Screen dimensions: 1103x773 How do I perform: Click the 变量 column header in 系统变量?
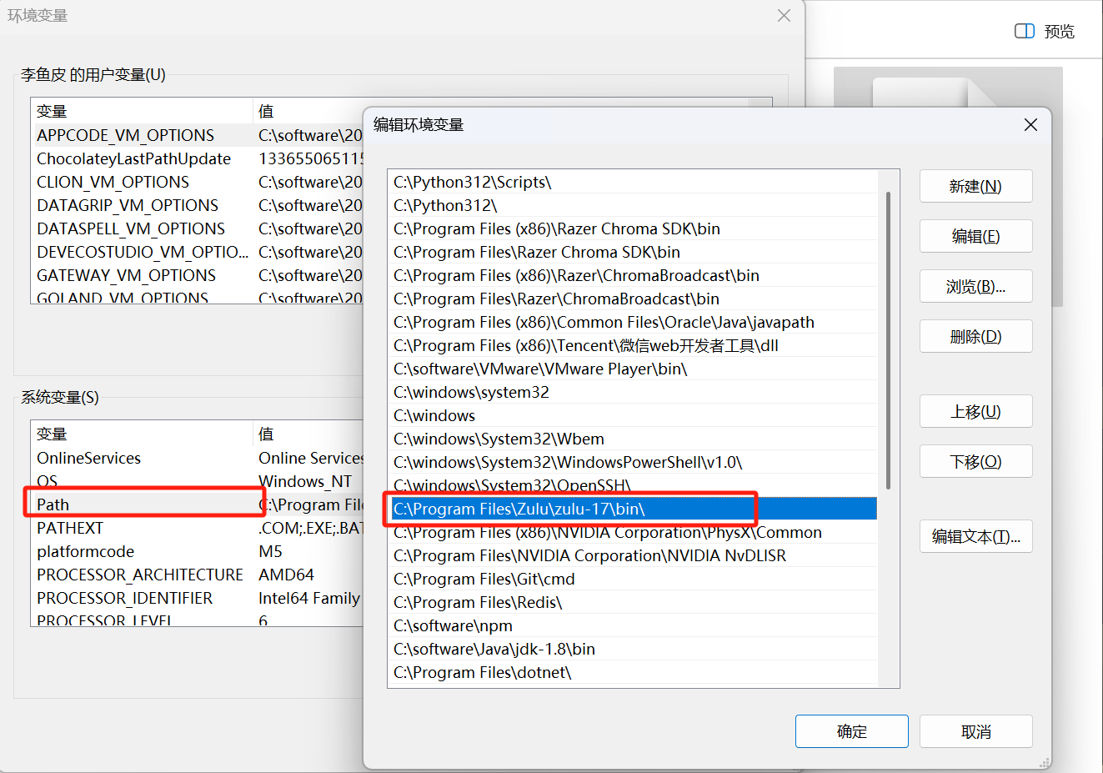(52, 434)
